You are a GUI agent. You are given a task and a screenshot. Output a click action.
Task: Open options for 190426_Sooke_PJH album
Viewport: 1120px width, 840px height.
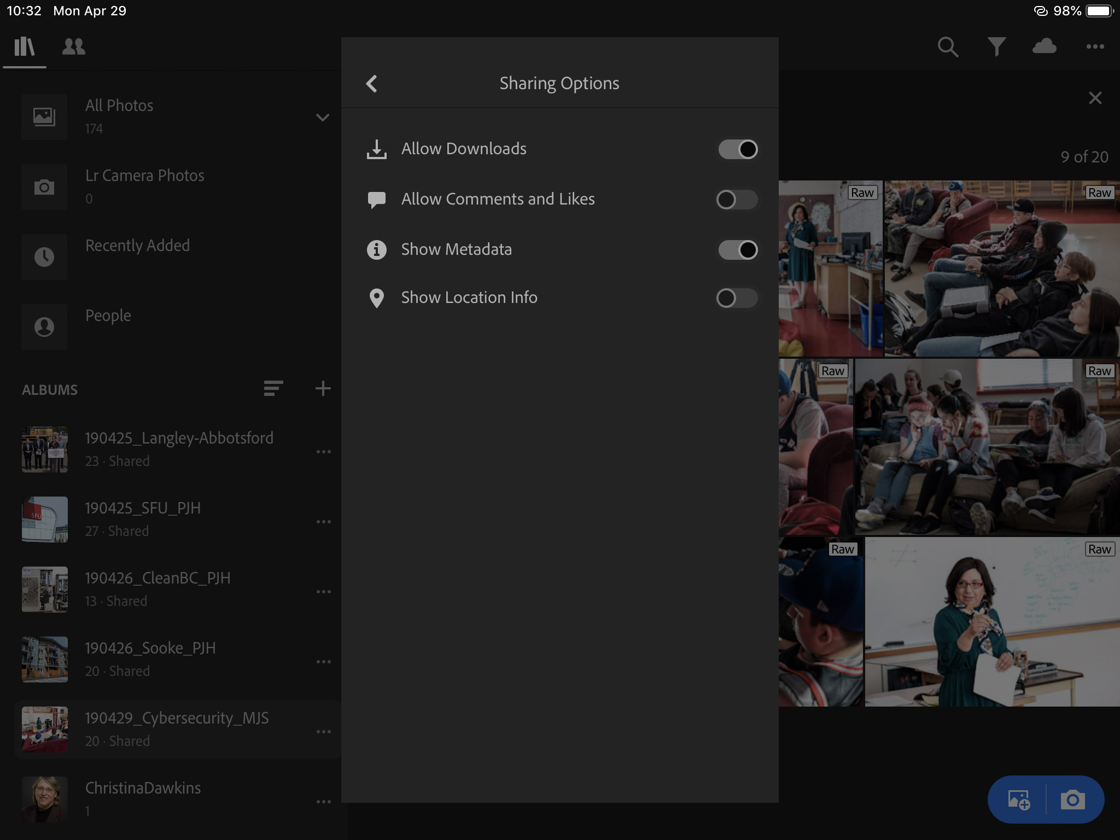click(x=323, y=662)
